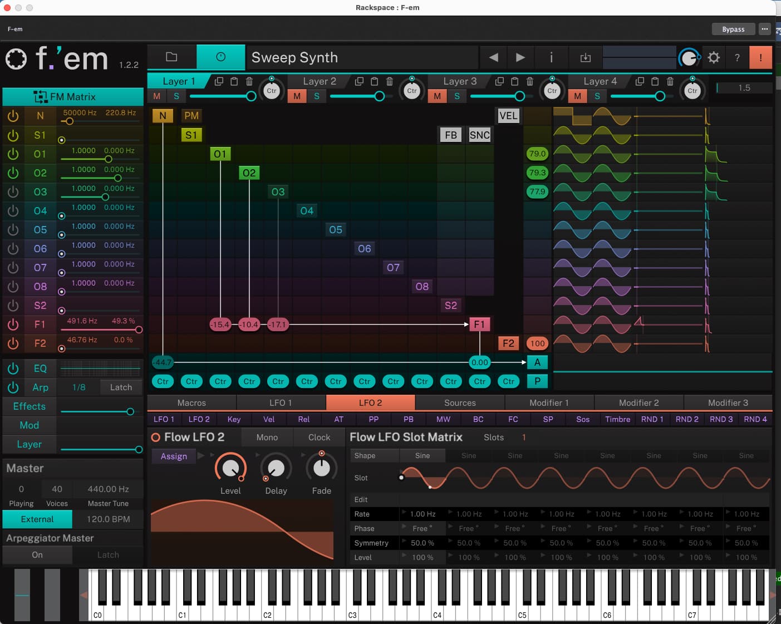Delete Layer 1 trash icon
The width and height of the screenshot is (781, 624).
(x=249, y=81)
